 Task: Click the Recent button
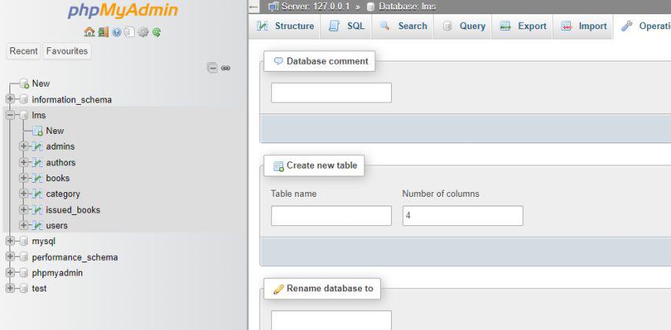pyautogui.click(x=24, y=51)
